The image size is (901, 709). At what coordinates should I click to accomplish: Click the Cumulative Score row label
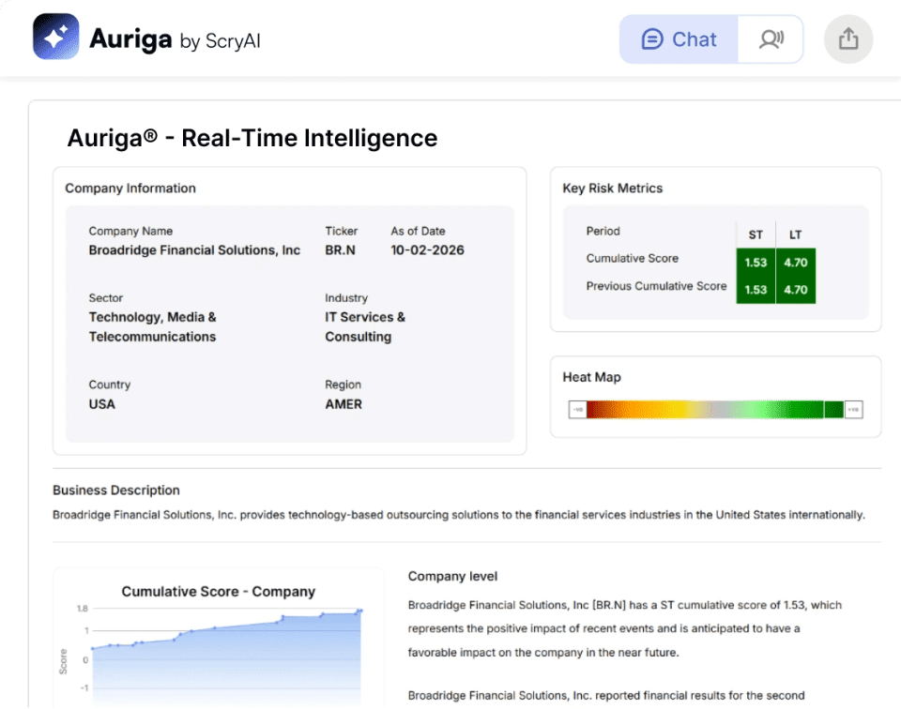pos(632,258)
